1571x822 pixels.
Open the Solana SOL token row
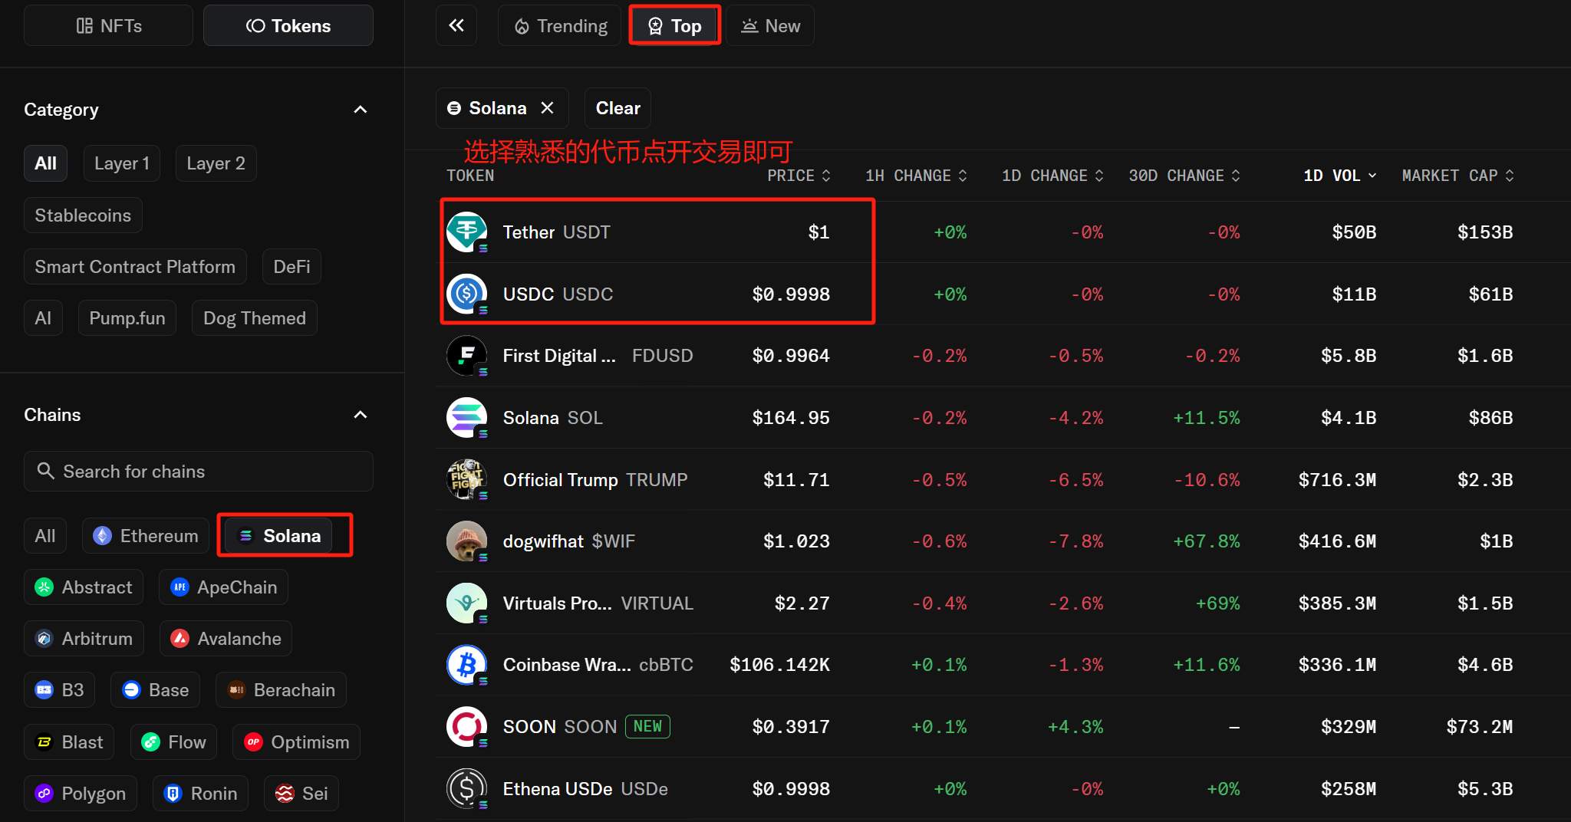coord(1003,418)
